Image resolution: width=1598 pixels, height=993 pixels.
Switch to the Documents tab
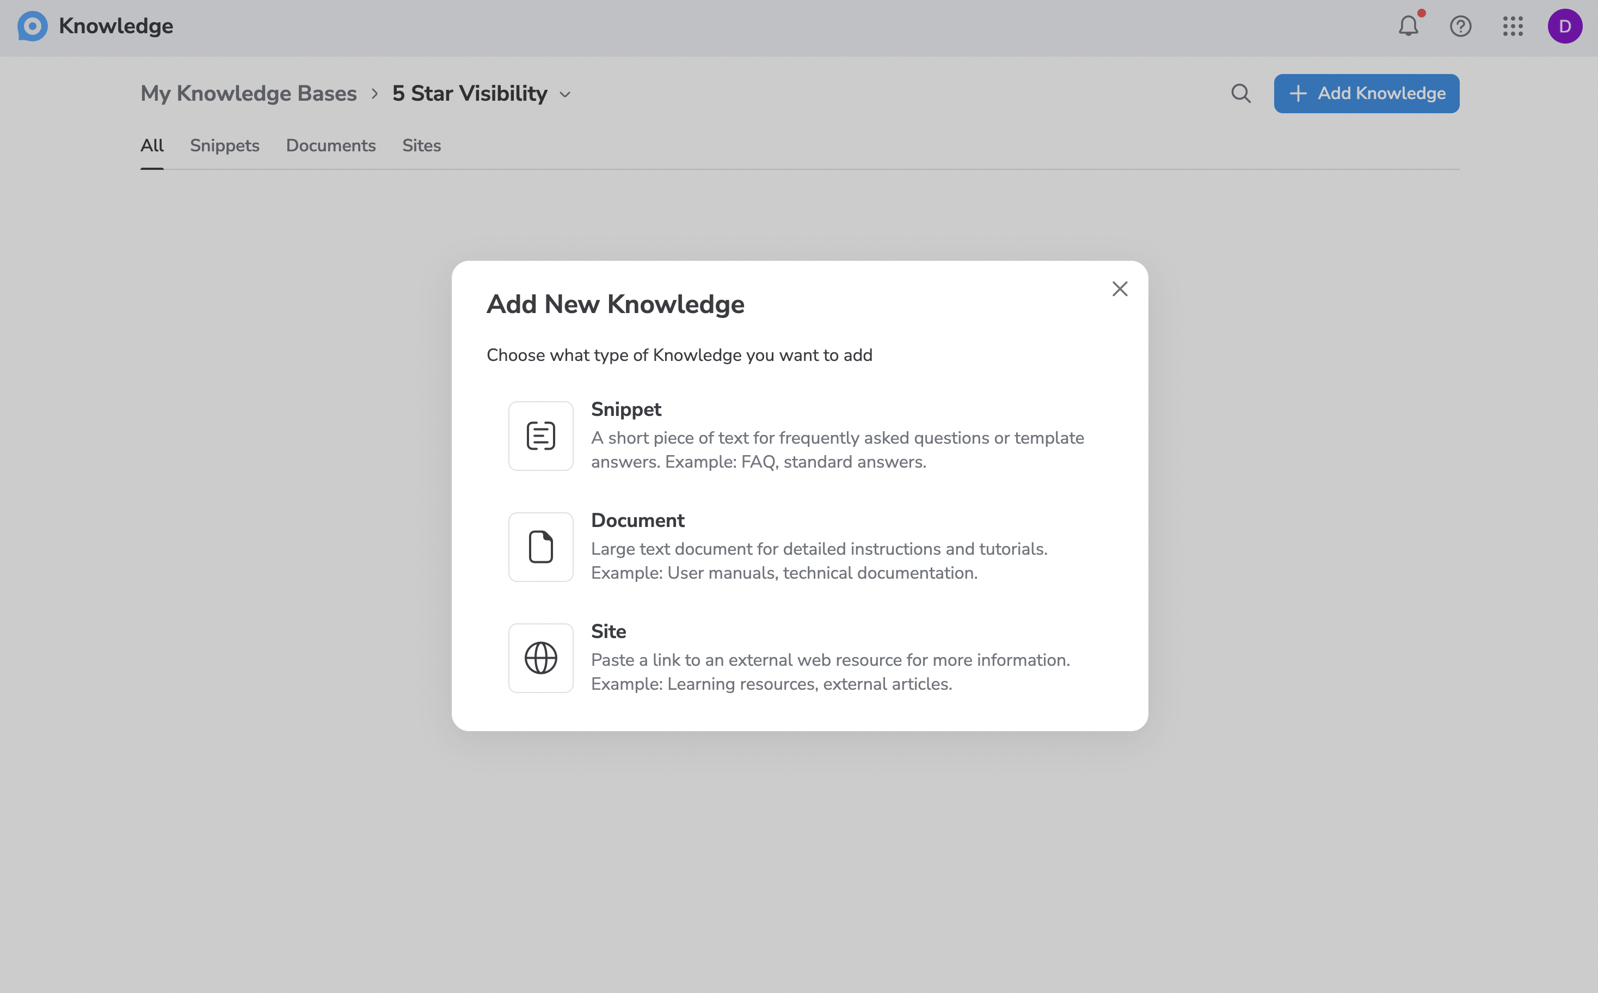click(x=330, y=145)
